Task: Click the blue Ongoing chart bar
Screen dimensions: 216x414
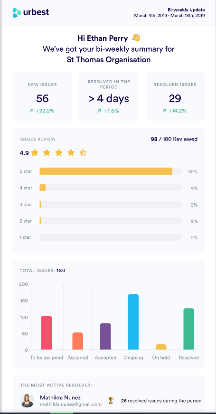Action: click(133, 322)
